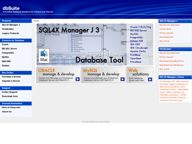Open SQL4X Manager J in Products menu
The image size is (192, 144).
tap(11, 25)
